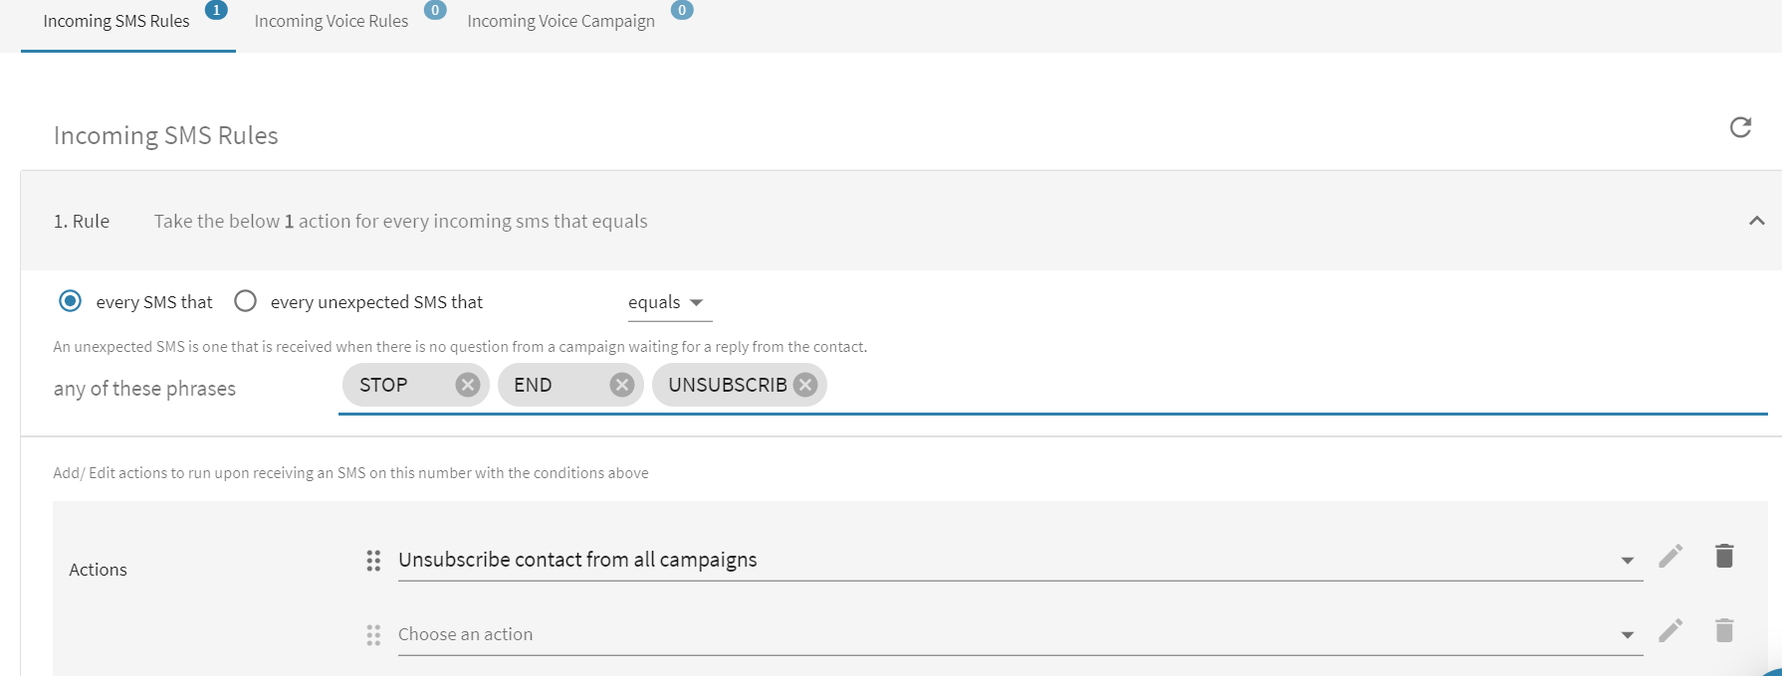Click trash icon beside Choose an action

pyautogui.click(x=1724, y=630)
